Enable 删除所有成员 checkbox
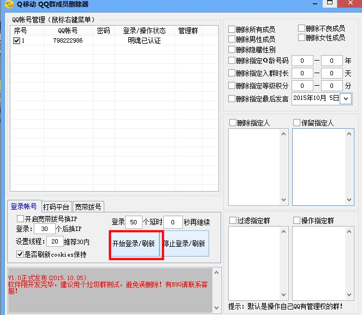Screen dimensions: 362x315 coord(232,29)
